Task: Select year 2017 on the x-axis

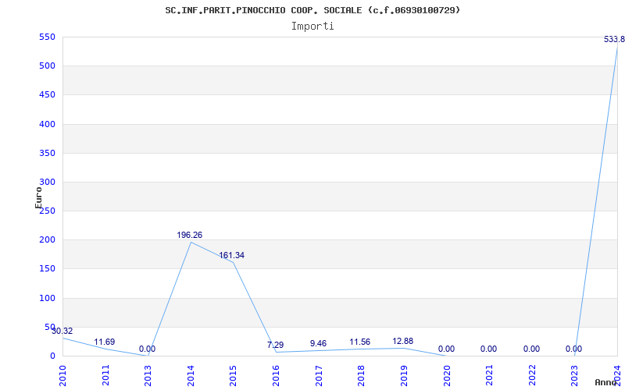Action: [x=319, y=375]
